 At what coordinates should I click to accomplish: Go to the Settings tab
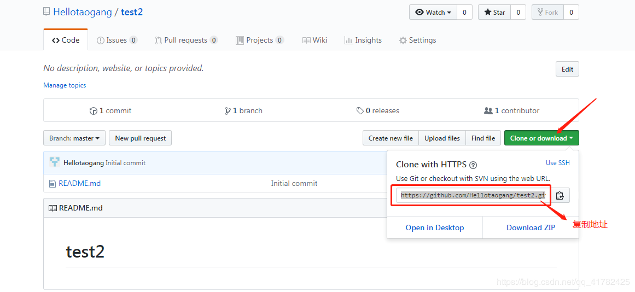point(417,40)
